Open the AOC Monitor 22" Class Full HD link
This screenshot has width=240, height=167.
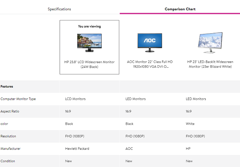[150, 64]
